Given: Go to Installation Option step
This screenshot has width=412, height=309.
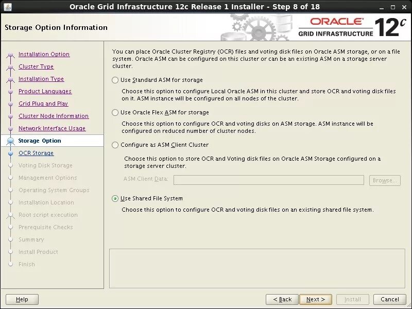Looking at the screenshot, I should tap(44, 54).
